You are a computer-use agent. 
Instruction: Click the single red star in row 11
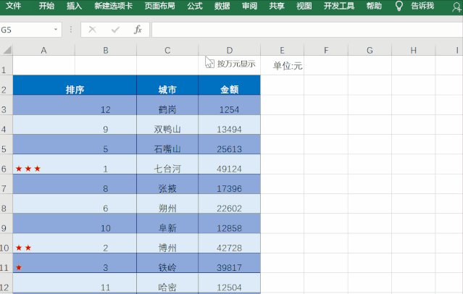pyautogui.click(x=19, y=267)
